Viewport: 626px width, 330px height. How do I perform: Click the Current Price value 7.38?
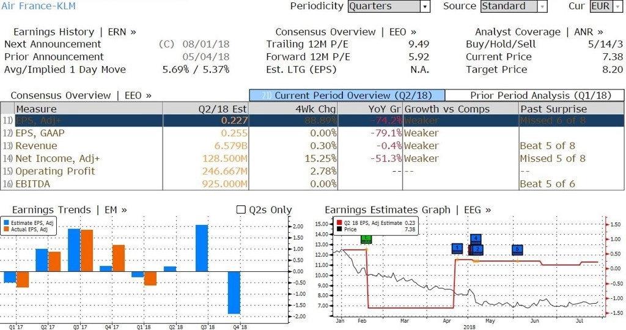(613, 57)
